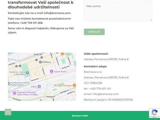Click info@brenowa.com in the intro paragraph

click(57, 13)
